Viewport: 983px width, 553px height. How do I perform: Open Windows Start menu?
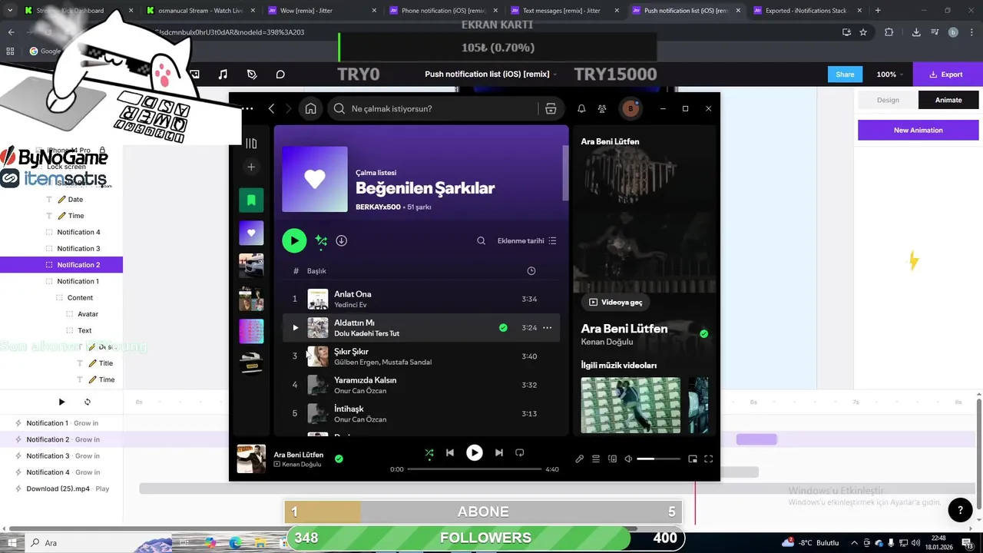point(12,543)
